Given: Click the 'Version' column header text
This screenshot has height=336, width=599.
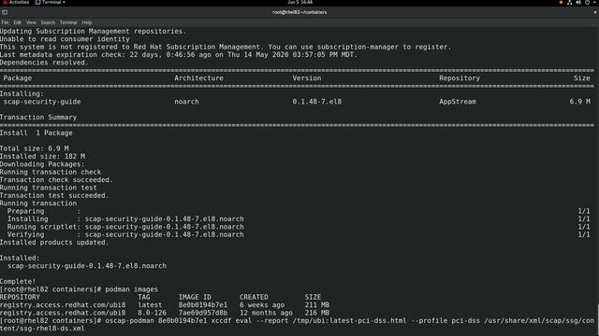Looking at the screenshot, I should 307,78.
